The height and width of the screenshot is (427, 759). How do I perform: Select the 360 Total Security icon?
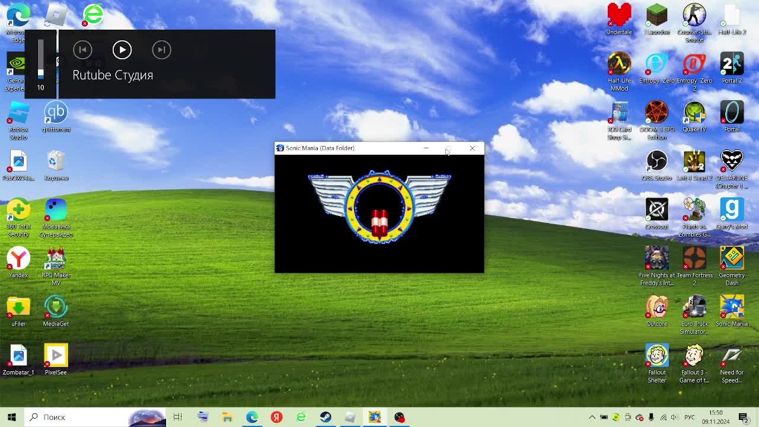18,218
